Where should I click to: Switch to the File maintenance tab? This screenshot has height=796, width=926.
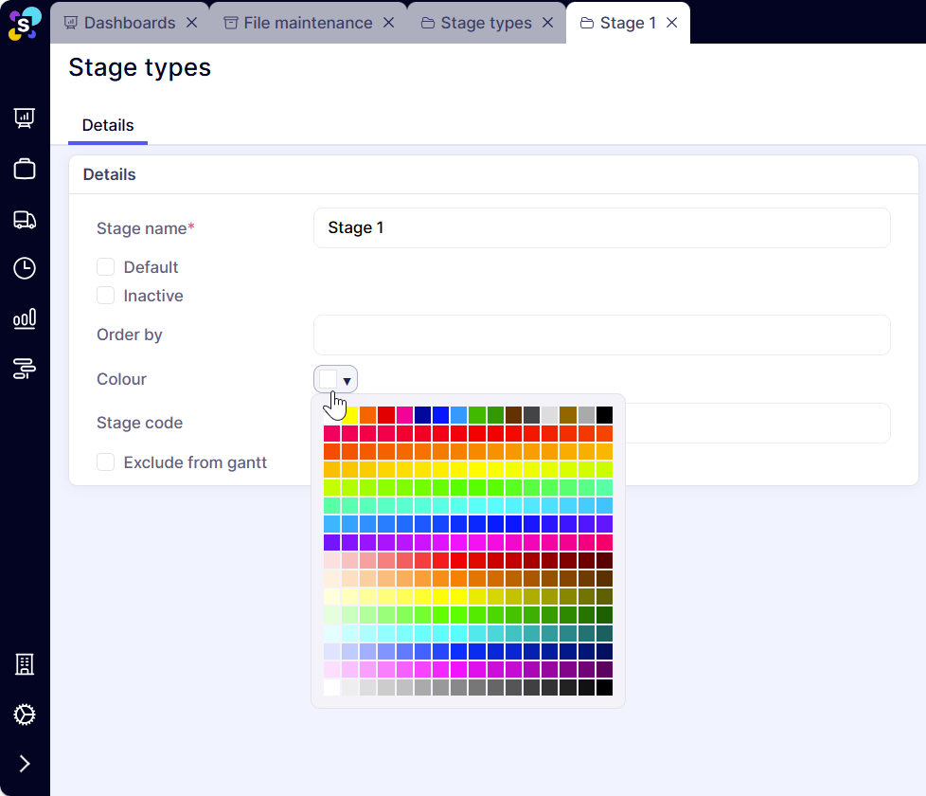click(x=307, y=23)
